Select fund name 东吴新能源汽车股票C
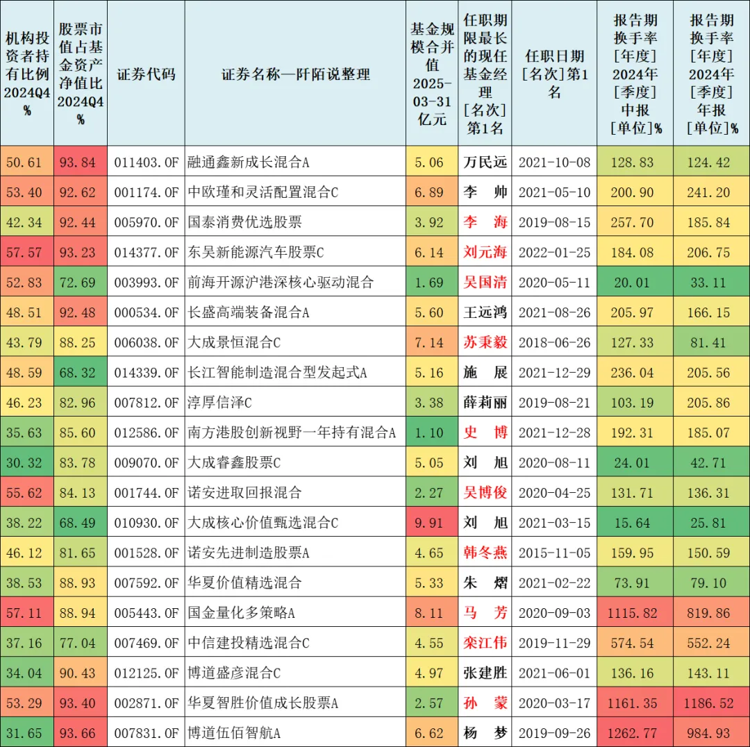 tap(256, 253)
